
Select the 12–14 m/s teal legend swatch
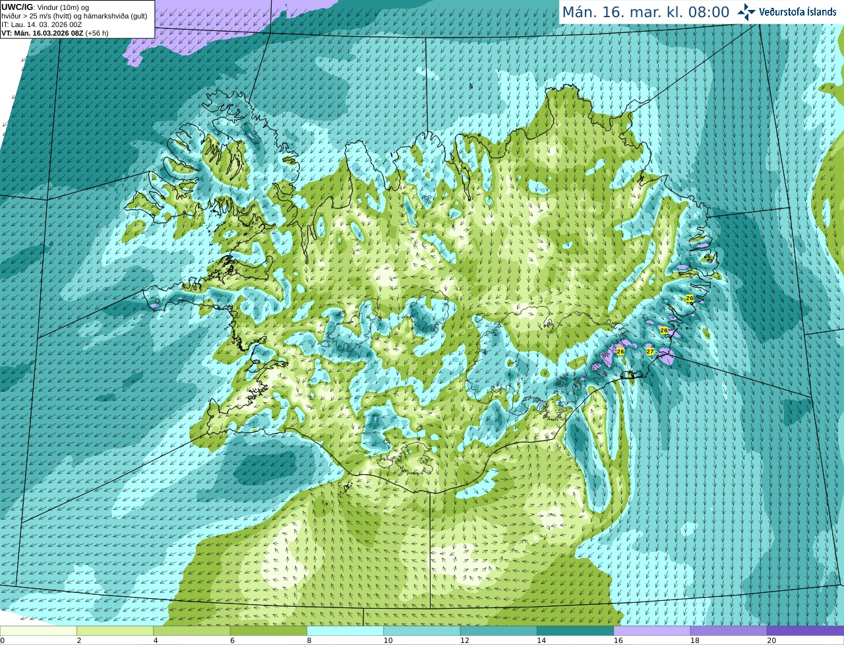[x=498, y=630]
